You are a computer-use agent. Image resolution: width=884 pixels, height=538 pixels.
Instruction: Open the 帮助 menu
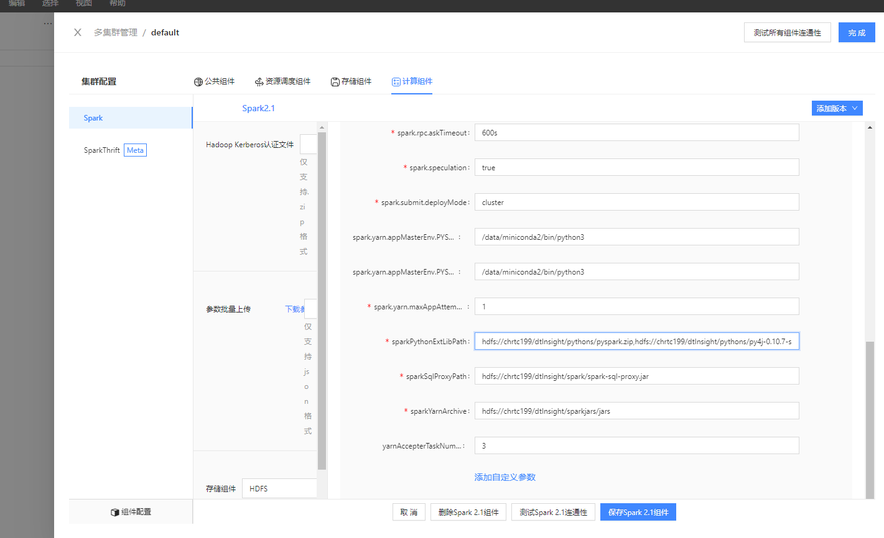(x=118, y=3)
